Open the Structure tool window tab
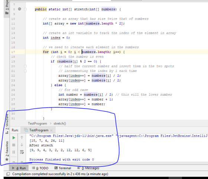Image resolution: width=208 pixels, height=179 pixels. tap(7, 123)
